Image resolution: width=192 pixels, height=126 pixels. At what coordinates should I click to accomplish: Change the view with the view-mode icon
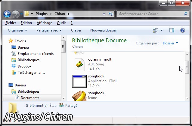click(x=155, y=30)
